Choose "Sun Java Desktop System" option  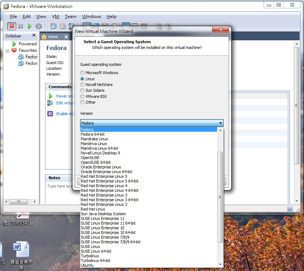pyautogui.click(x=149, y=214)
